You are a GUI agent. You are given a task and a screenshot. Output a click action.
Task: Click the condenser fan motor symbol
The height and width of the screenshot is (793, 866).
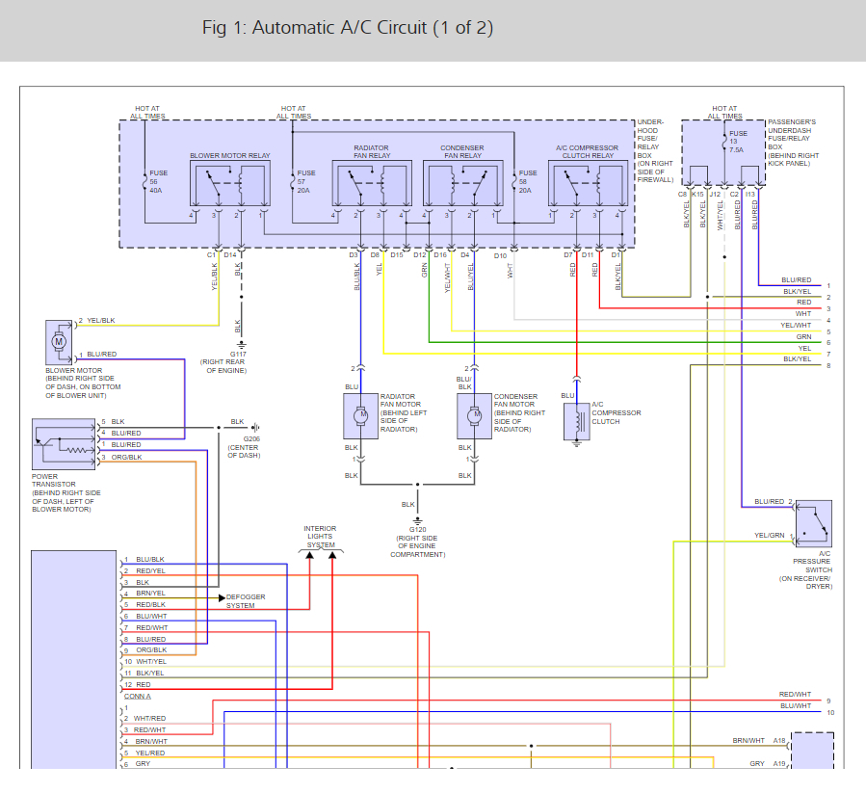point(474,415)
